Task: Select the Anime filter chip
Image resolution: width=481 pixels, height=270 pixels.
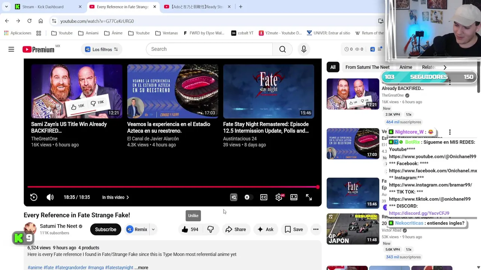Action: point(406,67)
